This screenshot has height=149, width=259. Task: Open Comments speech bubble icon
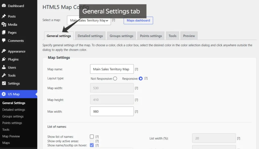click(x=4, y=40)
